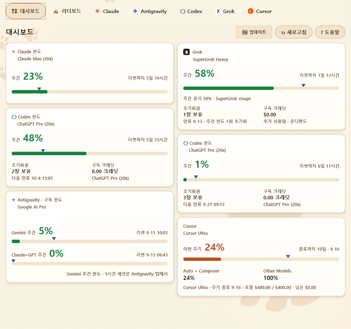Click the Grok logo on SuperGrok Heavy card
Image resolution: width=351 pixels, height=329 pixels.
tap(186, 52)
